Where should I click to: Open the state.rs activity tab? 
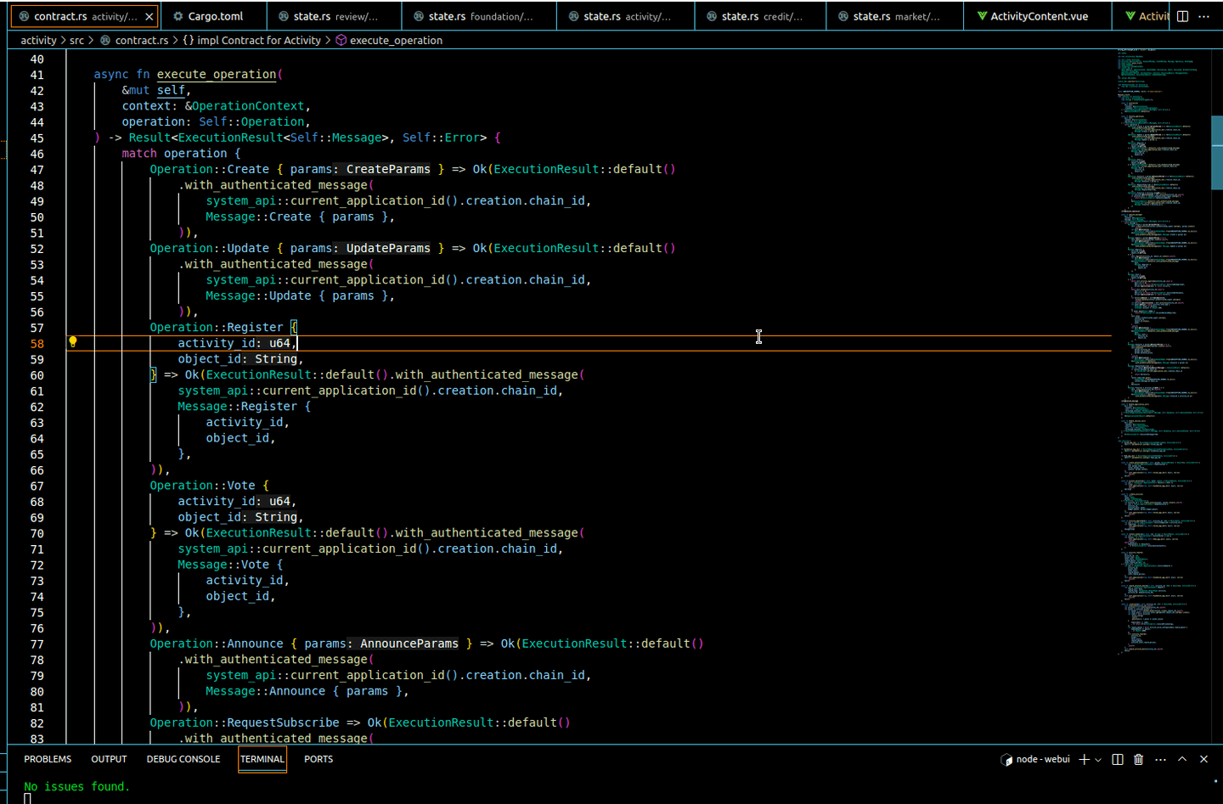[x=626, y=16]
